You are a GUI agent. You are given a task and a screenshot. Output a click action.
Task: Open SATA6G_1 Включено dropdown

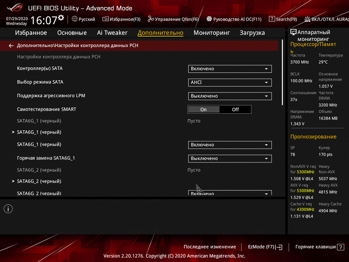230,145
